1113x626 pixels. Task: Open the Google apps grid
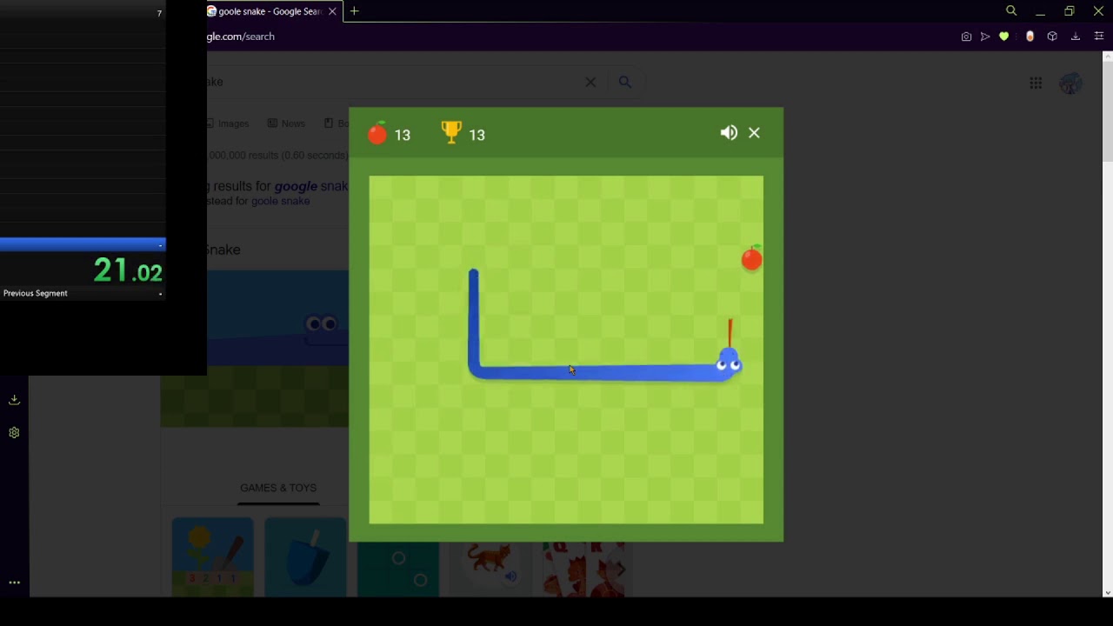point(1036,83)
